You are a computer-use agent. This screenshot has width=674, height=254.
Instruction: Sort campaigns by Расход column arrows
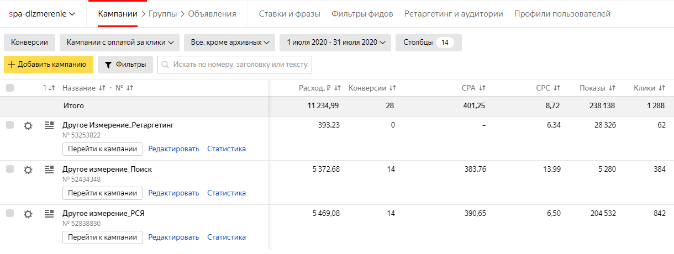[x=337, y=88]
